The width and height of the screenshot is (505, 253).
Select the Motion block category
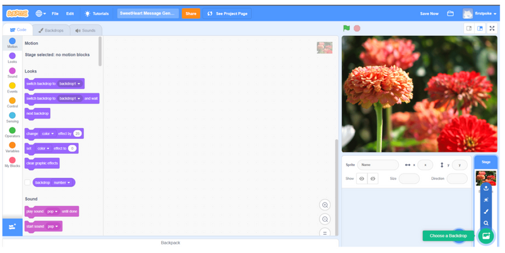pos(12,43)
